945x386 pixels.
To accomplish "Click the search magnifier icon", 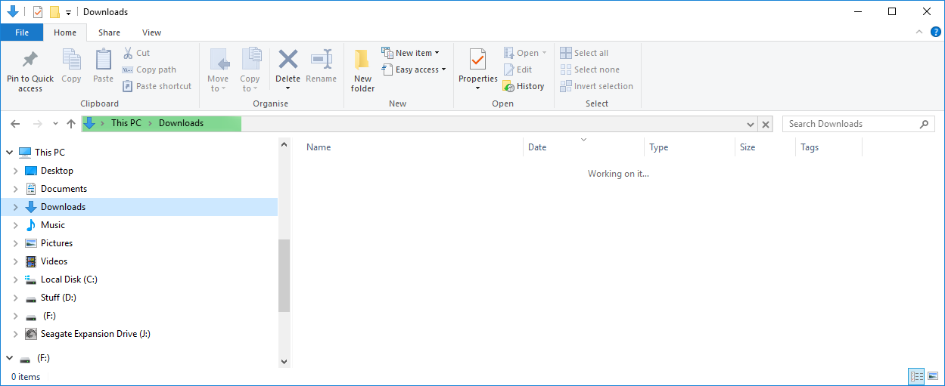I will pos(924,124).
